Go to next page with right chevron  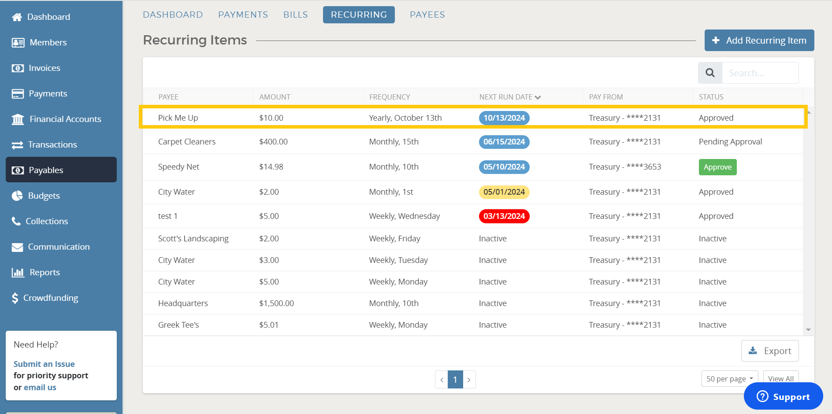469,380
